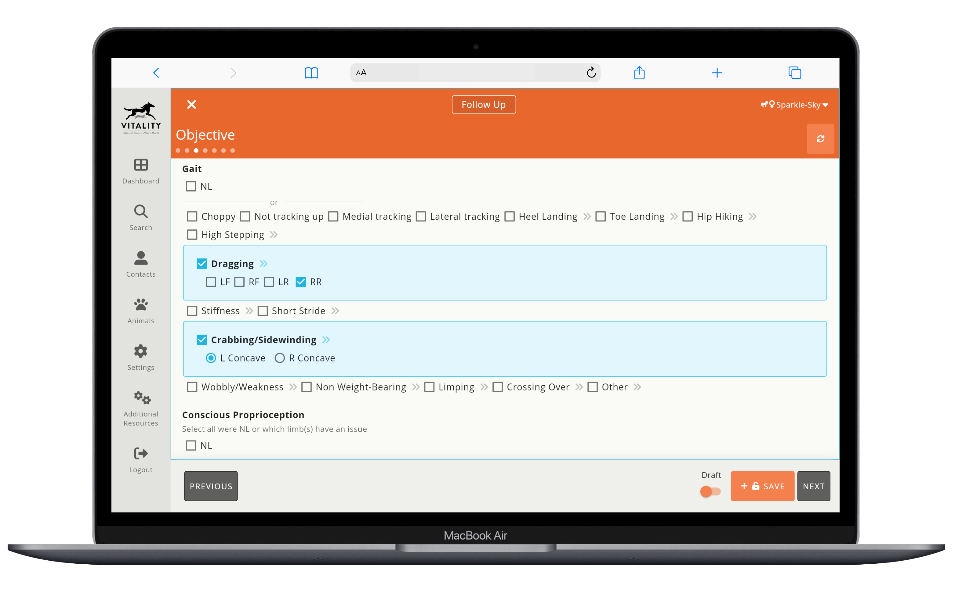Reload page with the browser refresh icon

tap(591, 73)
